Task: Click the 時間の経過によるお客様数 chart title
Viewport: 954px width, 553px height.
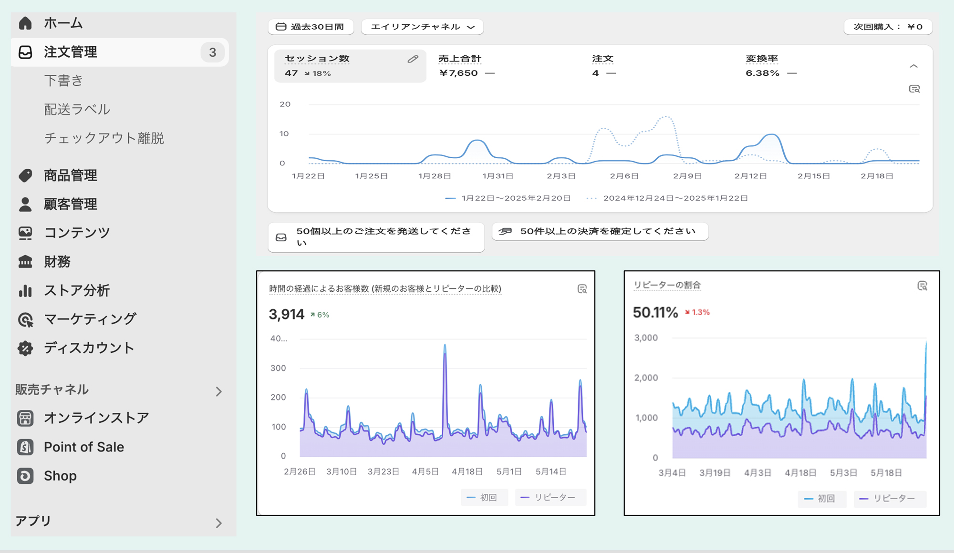Action: click(385, 289)
